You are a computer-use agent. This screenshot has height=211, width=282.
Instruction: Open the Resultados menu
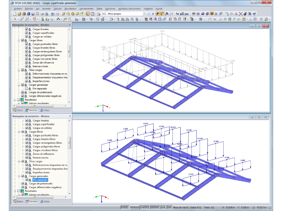[x=70, y=9]
